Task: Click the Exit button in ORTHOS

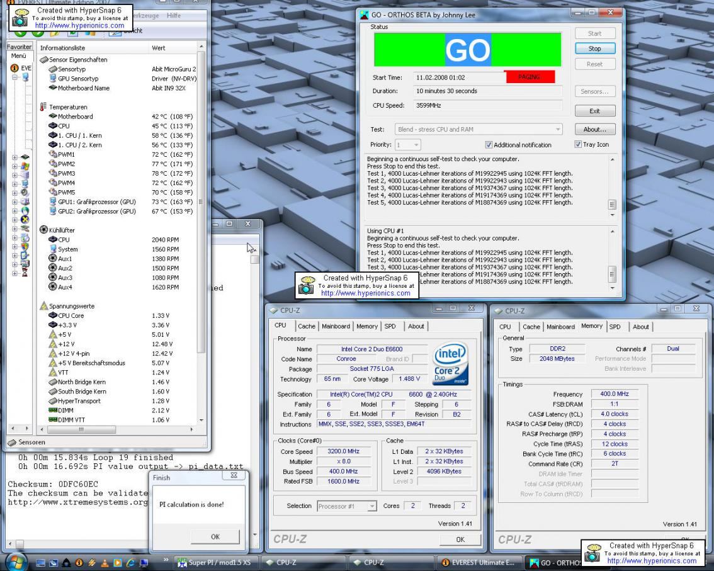Action: (x=595, y=111)
